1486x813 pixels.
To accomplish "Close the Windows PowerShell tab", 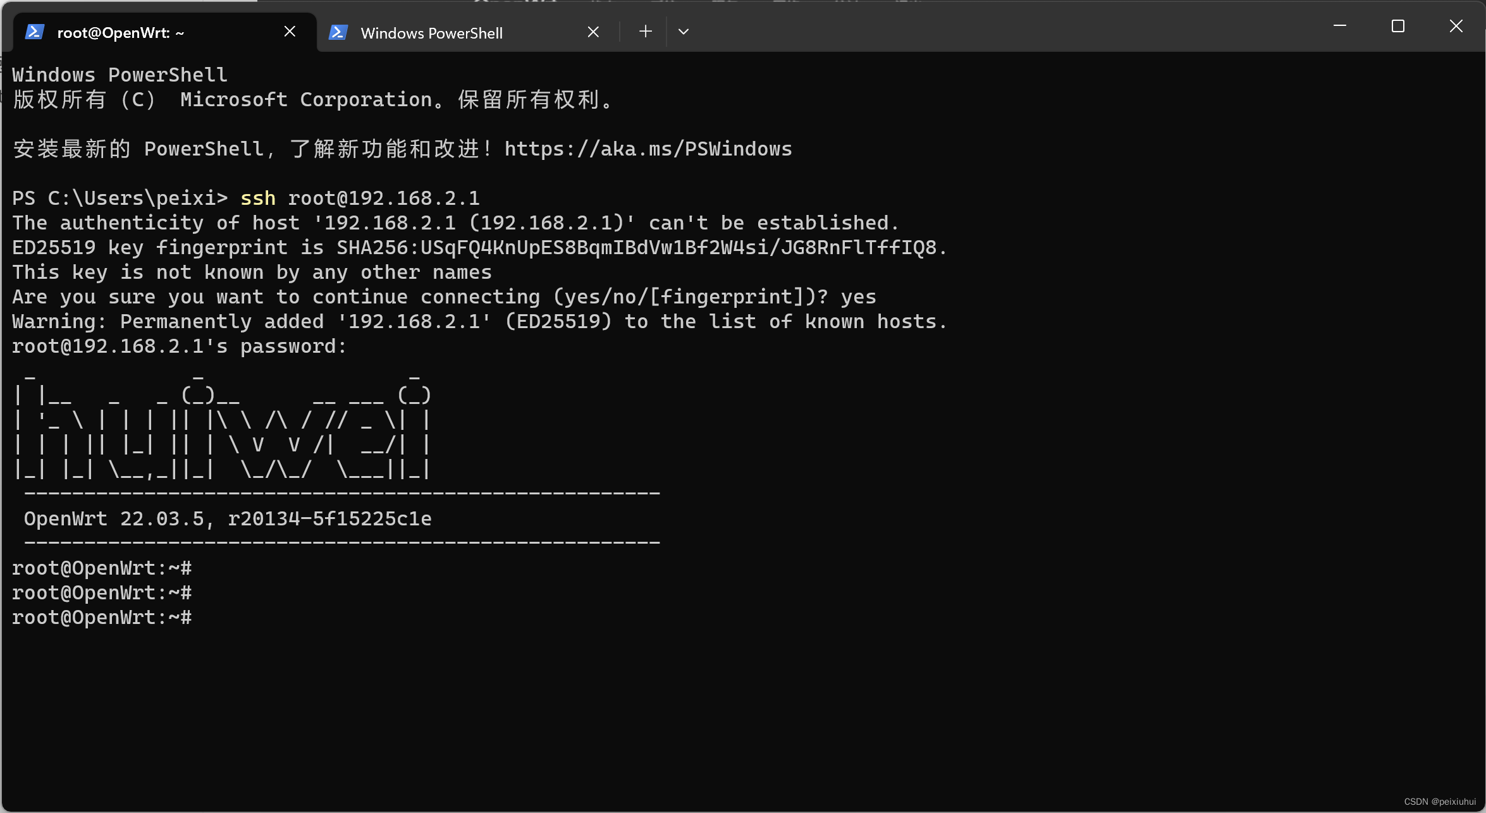I will 593,31.
